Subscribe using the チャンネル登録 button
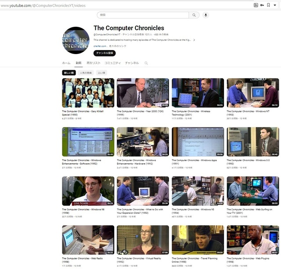The image size is (281, 270). click(104, 53)
